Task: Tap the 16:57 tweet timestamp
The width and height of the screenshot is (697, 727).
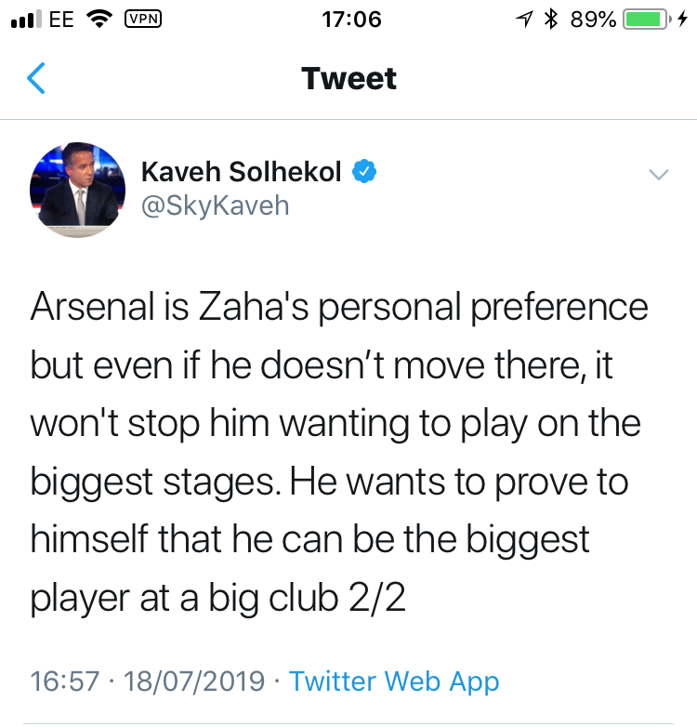Action: tap(64, 681)
